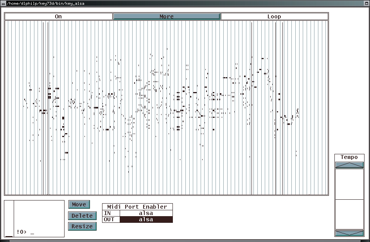Click the Tempo up arrow
Screen dimensions: 370x242
pos(349,165)
